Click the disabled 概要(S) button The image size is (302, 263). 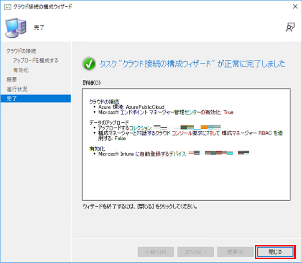click(x=235, y=252)
